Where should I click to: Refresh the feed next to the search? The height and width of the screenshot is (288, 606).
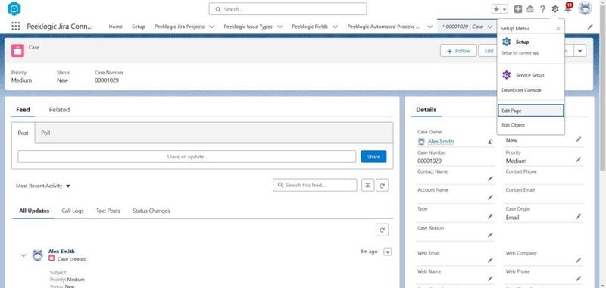click(383, 185)
